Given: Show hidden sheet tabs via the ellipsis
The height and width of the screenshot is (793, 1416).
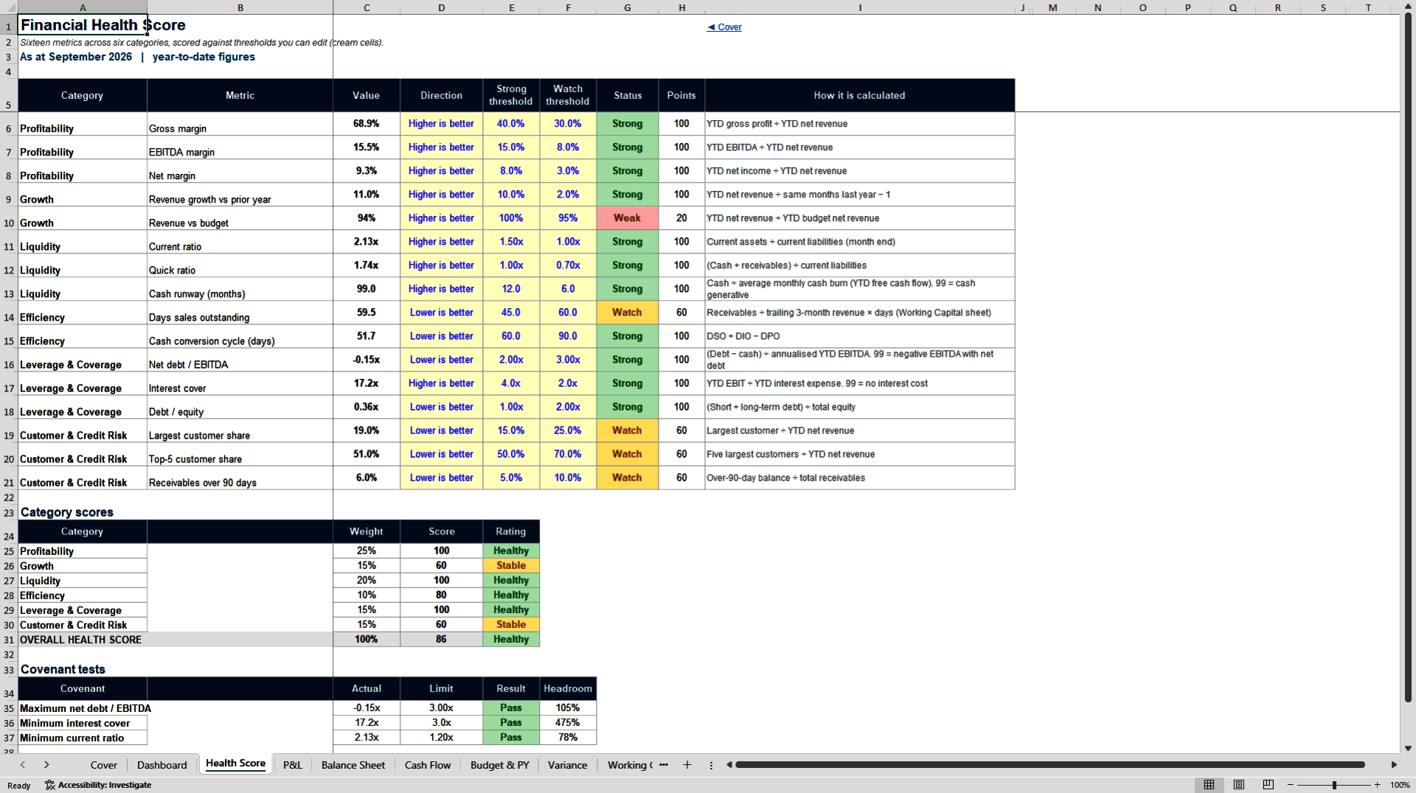Looking at the screenshot, I should (x=664, y=765).
